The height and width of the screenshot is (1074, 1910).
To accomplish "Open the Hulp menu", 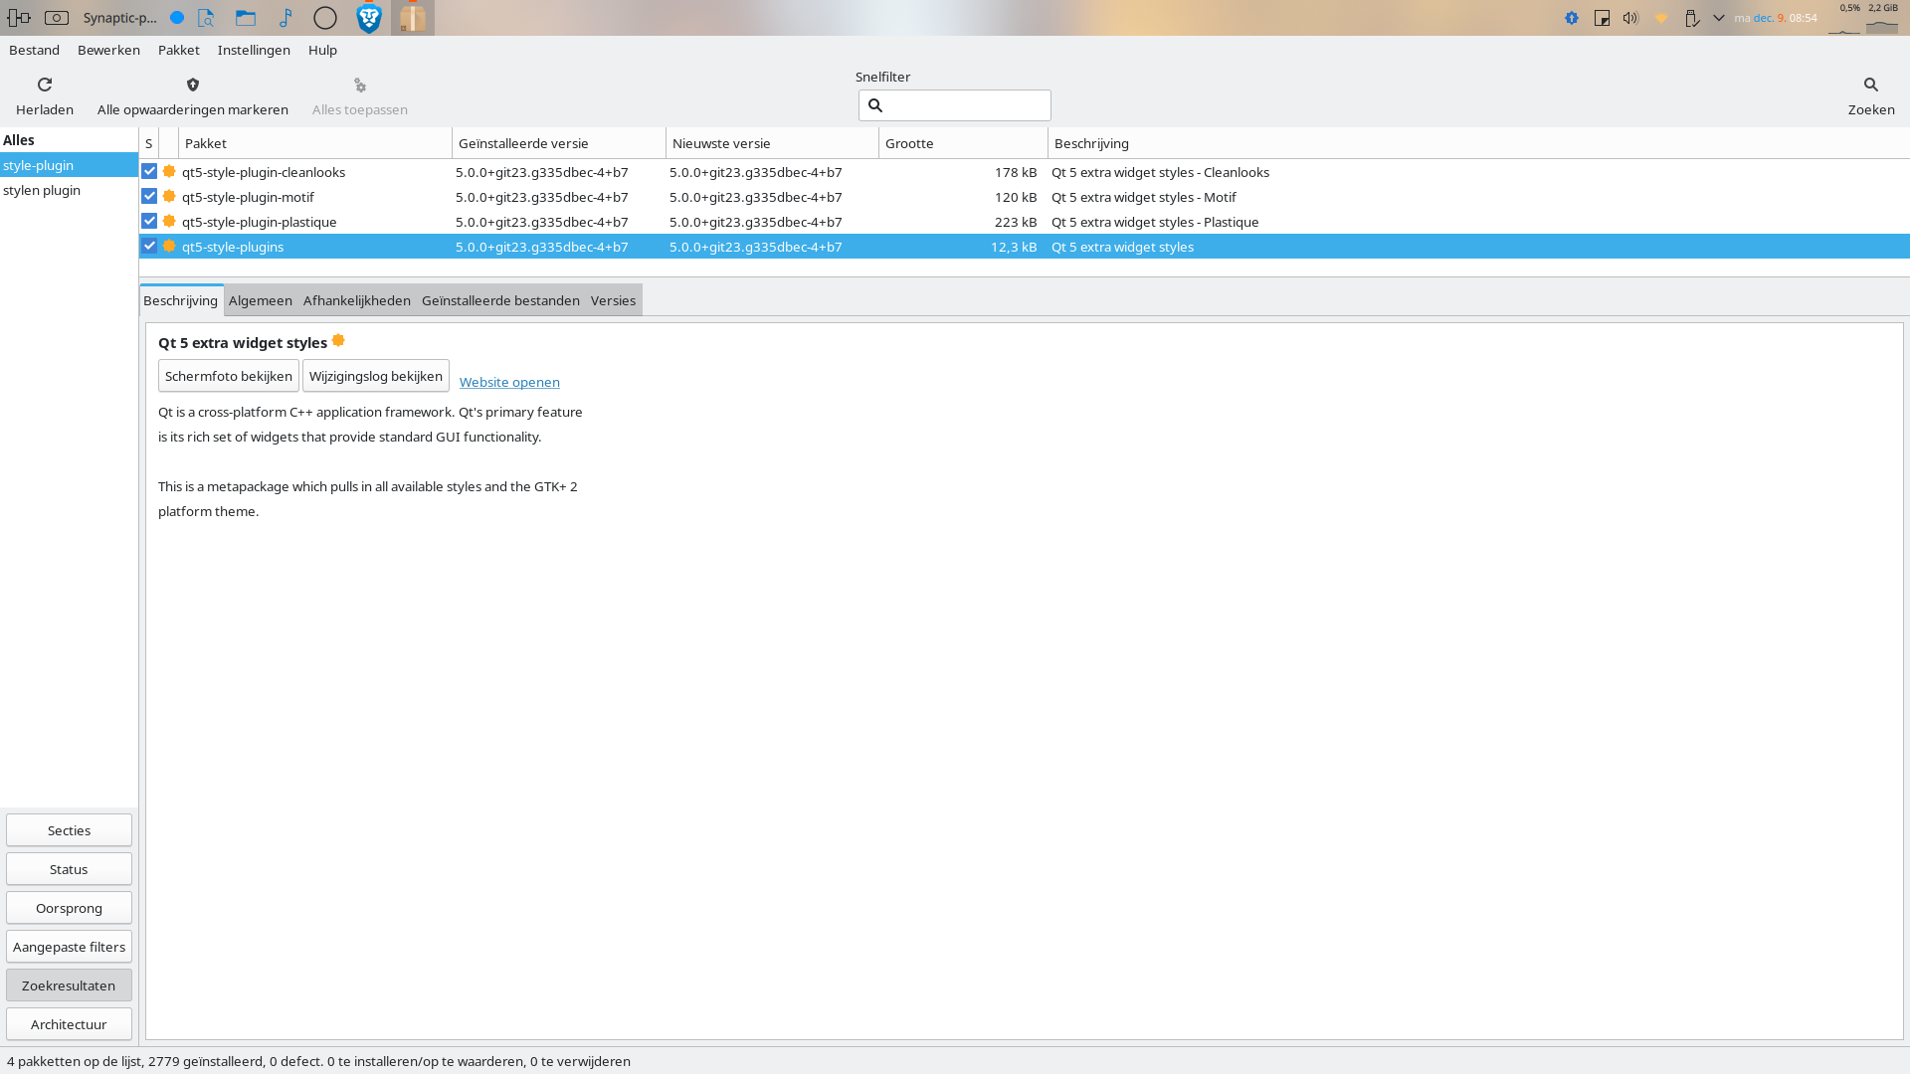I will (322, 50).
